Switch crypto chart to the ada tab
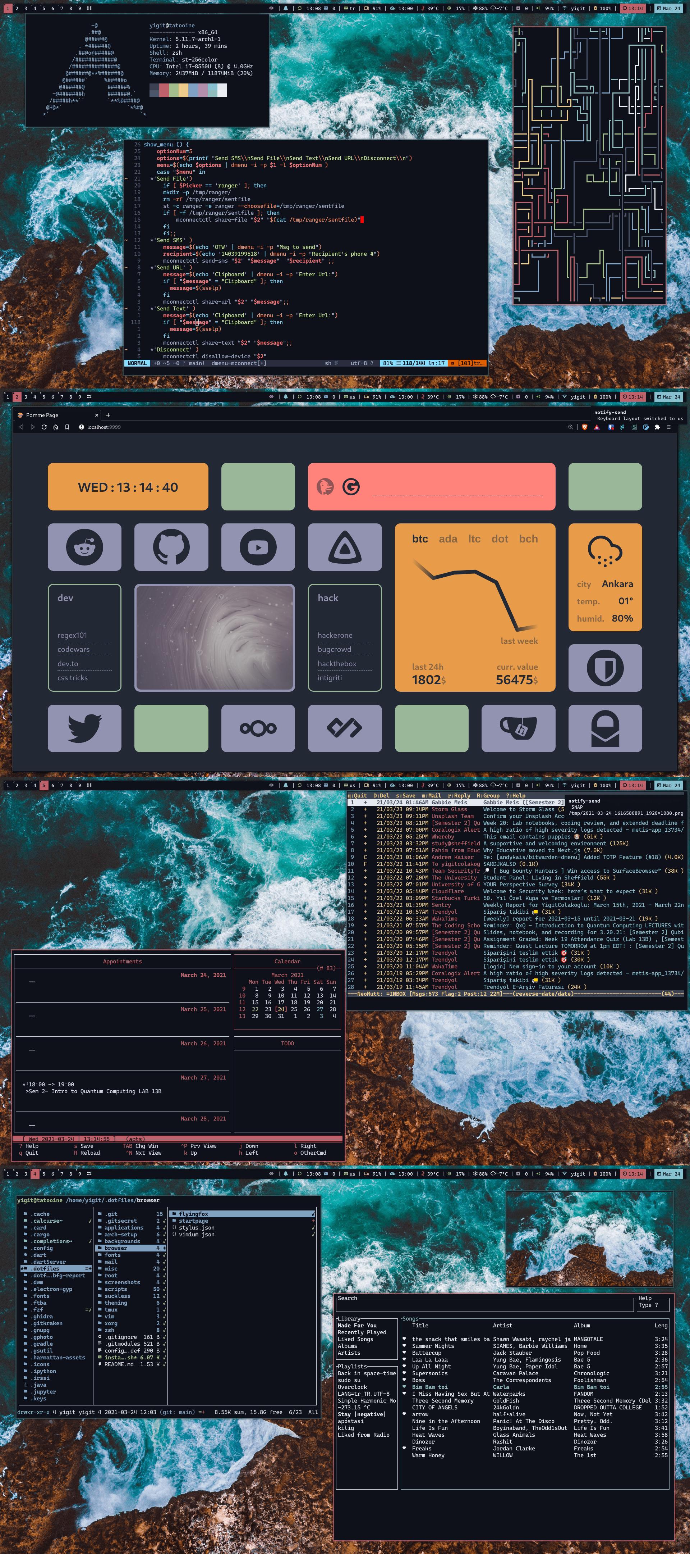Image resolution: width=690 pixels, height=1554 pixels. [448, 539]
